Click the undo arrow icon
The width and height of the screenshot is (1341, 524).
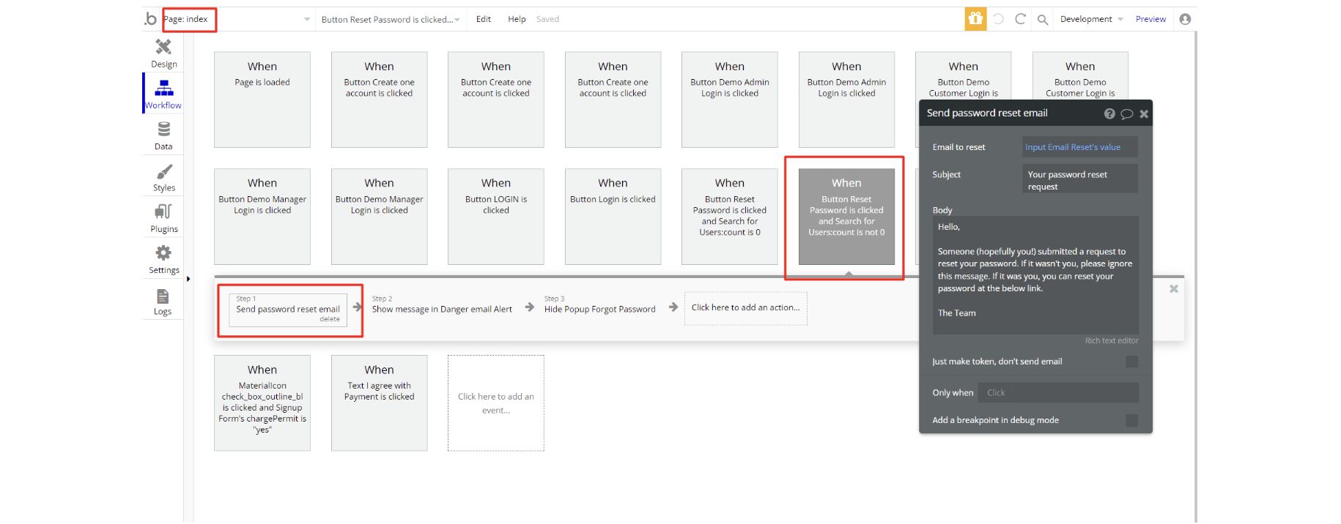[x=998, y=19]
